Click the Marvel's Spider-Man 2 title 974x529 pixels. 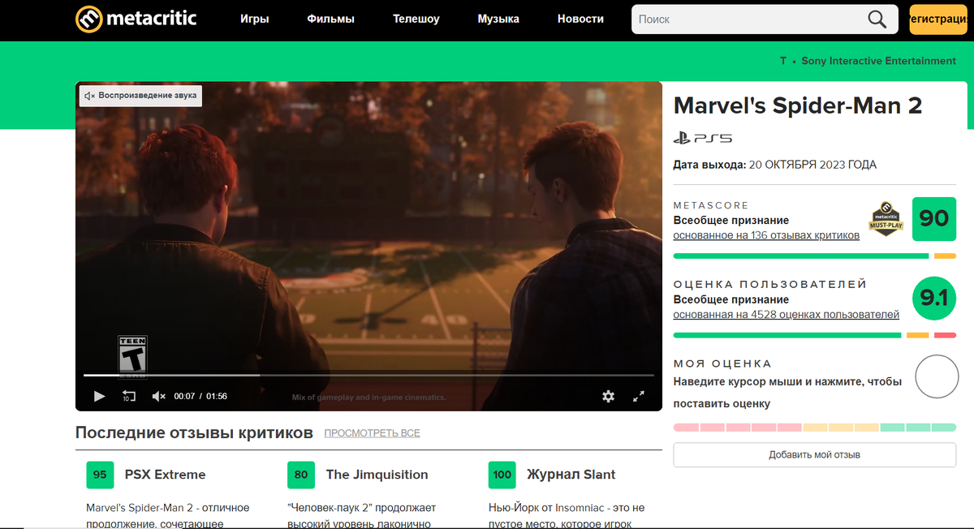798,105
